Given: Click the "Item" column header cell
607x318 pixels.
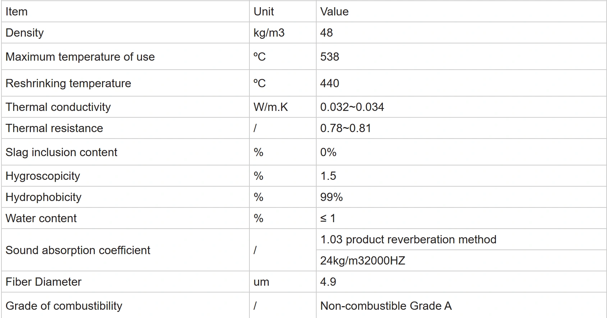Looking at the screenshot, I should (x=17, y=12).
